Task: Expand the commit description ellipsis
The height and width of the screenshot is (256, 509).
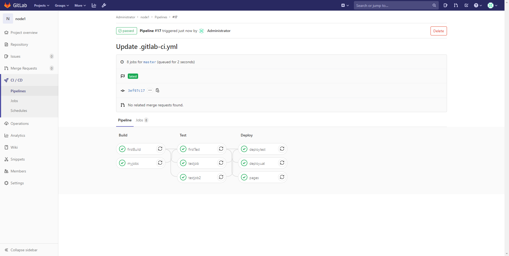Action: 150,90
